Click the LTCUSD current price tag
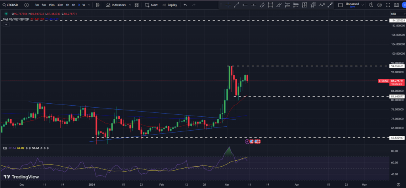 (383, 81)
